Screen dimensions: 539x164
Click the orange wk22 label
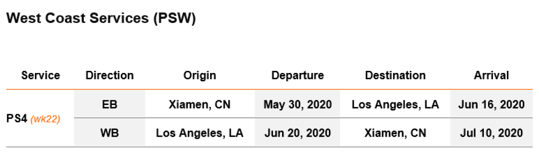pos(45,119)
